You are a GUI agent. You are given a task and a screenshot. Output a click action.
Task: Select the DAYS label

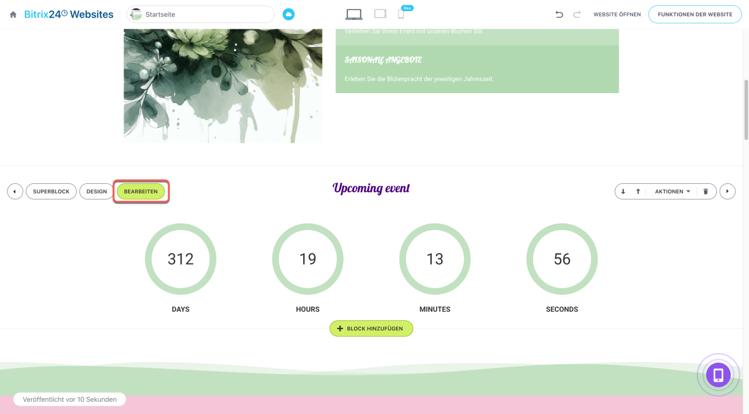coord(181,309)
